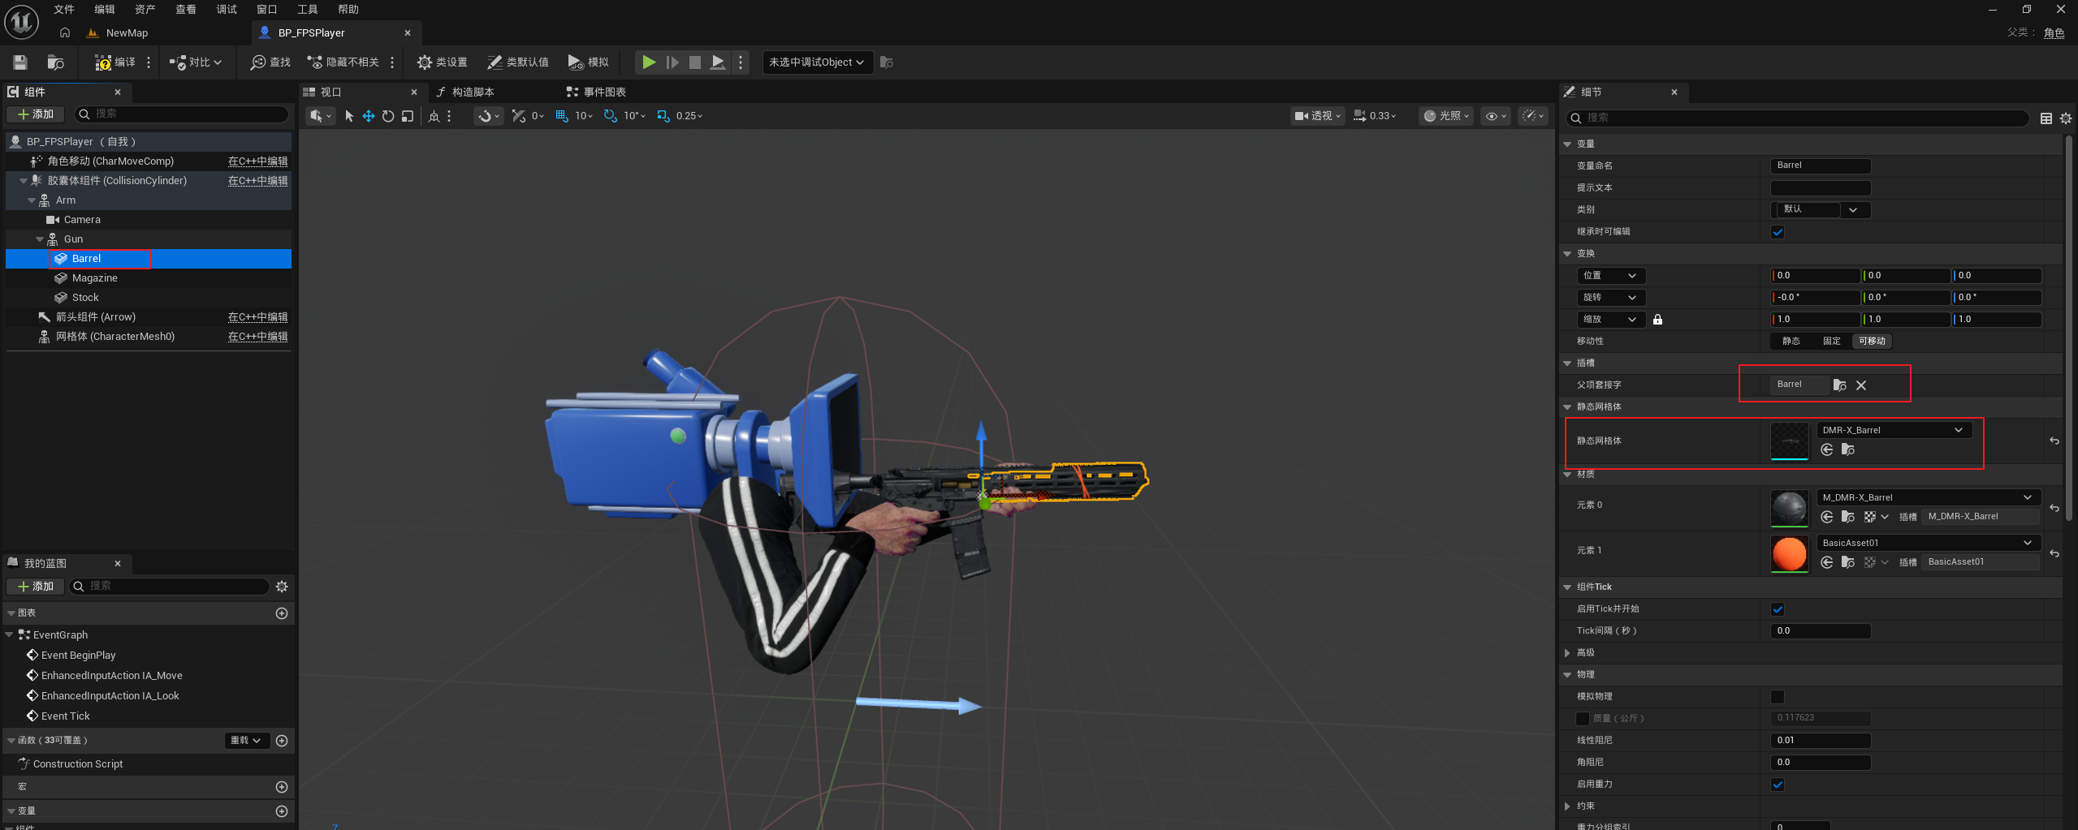Switch to the 构造脚本 tab
The height and width of the screenshot is (830, 2078).
(464, 92)
